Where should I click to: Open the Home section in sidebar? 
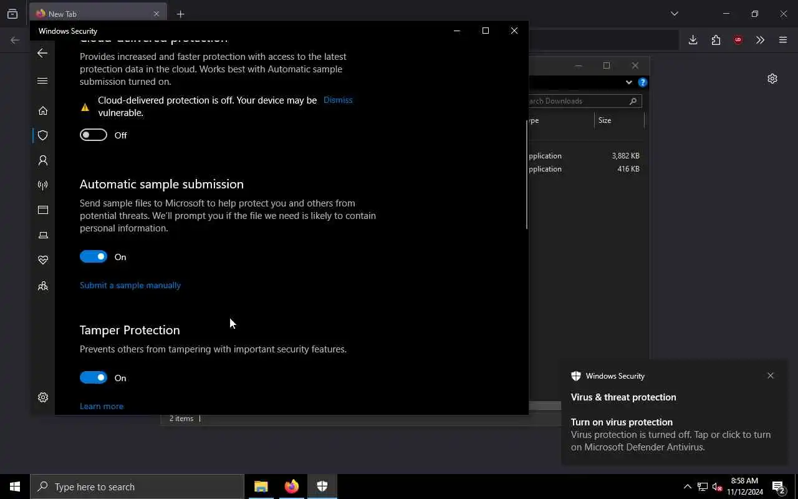(x=43, y=110)
